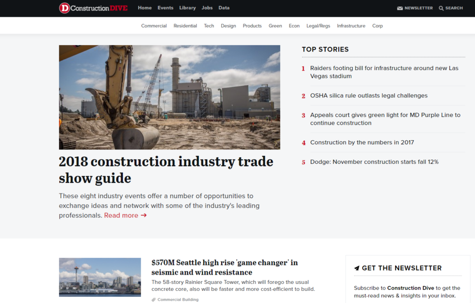Click the SEARCH label
The height and width of the screenshot is (303, 475).
point(454,8)
